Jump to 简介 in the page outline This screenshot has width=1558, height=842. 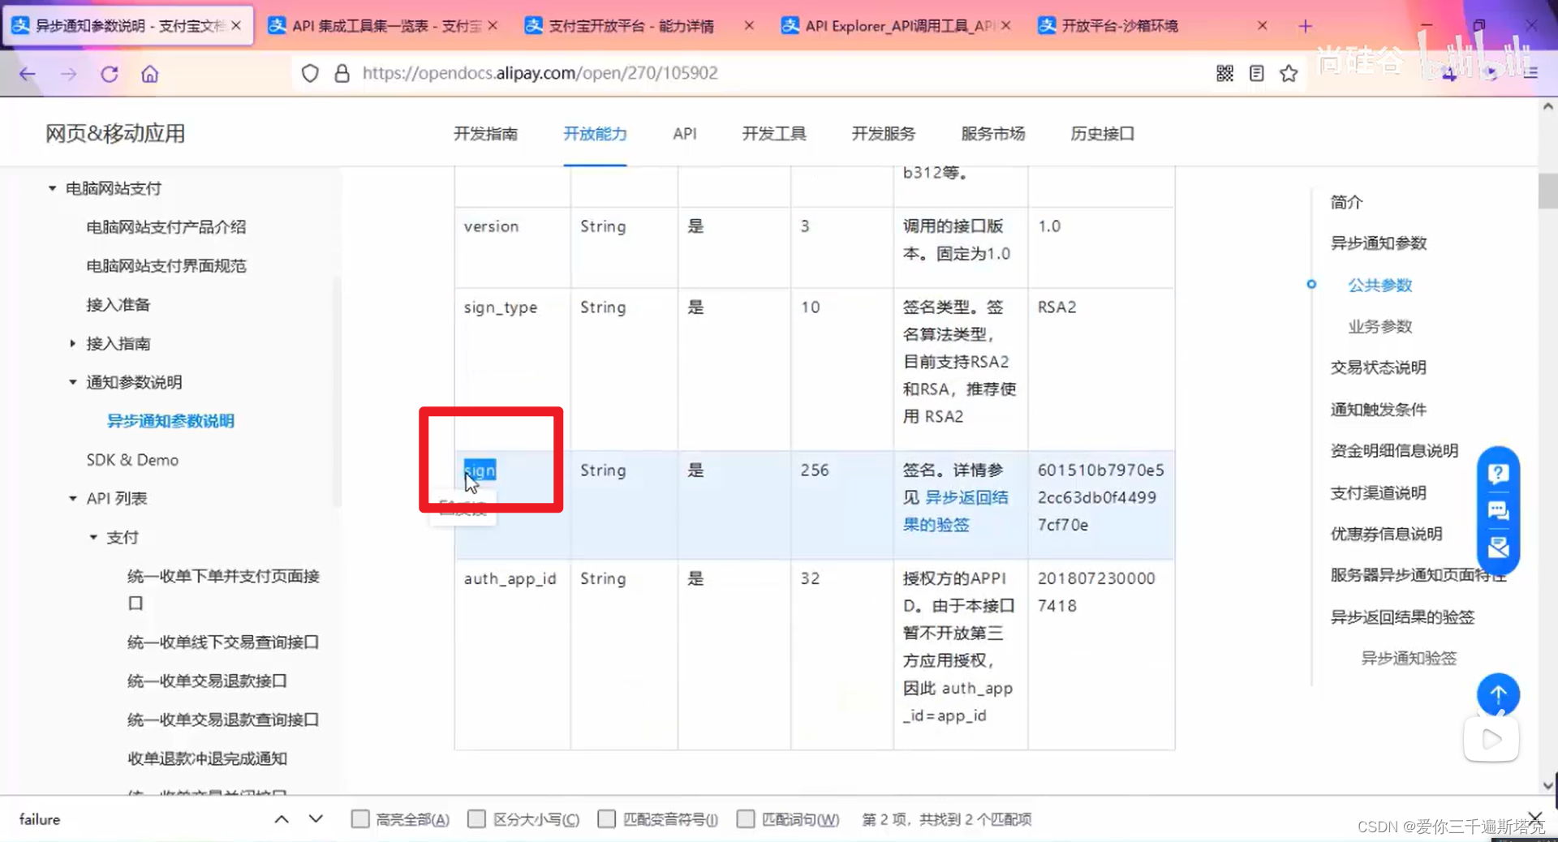1346,202
